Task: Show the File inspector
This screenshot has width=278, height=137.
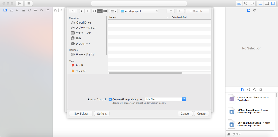Action: [248, 10]
